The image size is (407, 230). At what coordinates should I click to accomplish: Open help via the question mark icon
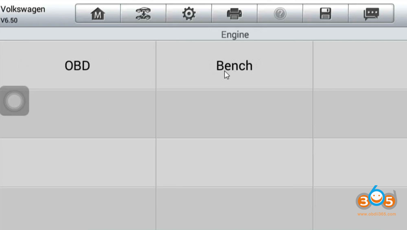click(280, 14)
